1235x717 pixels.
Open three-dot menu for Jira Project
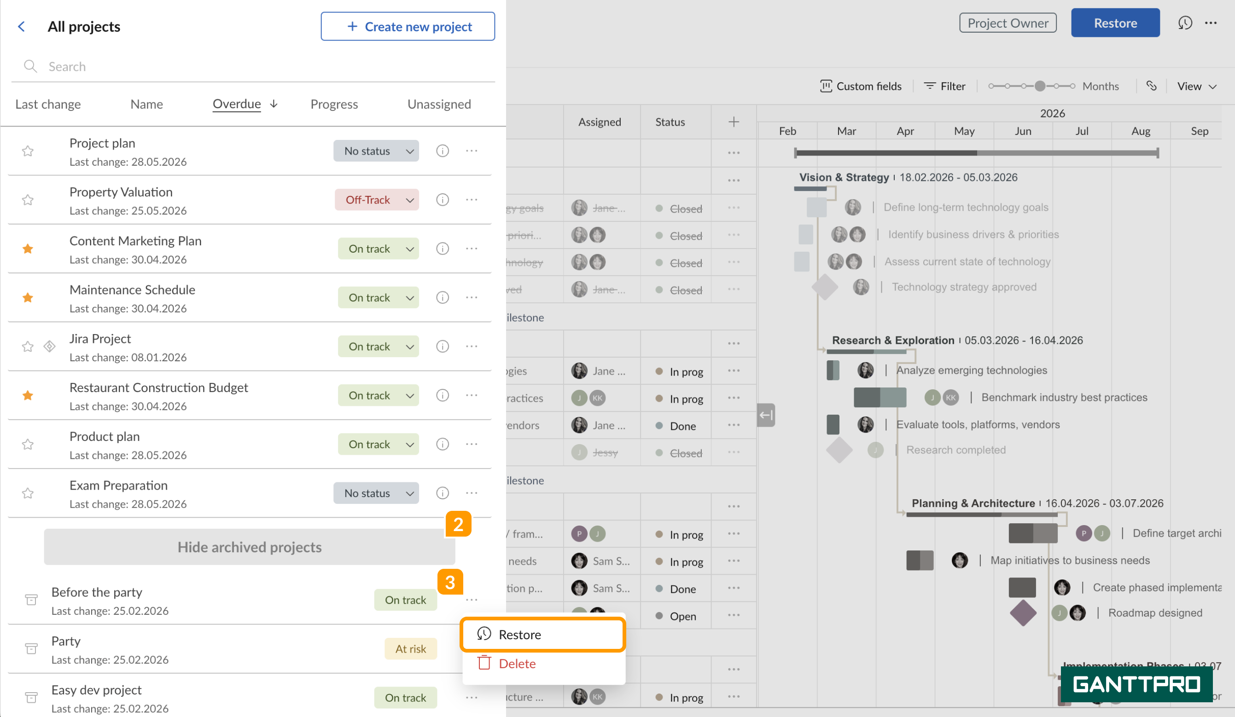coord(472,346)
